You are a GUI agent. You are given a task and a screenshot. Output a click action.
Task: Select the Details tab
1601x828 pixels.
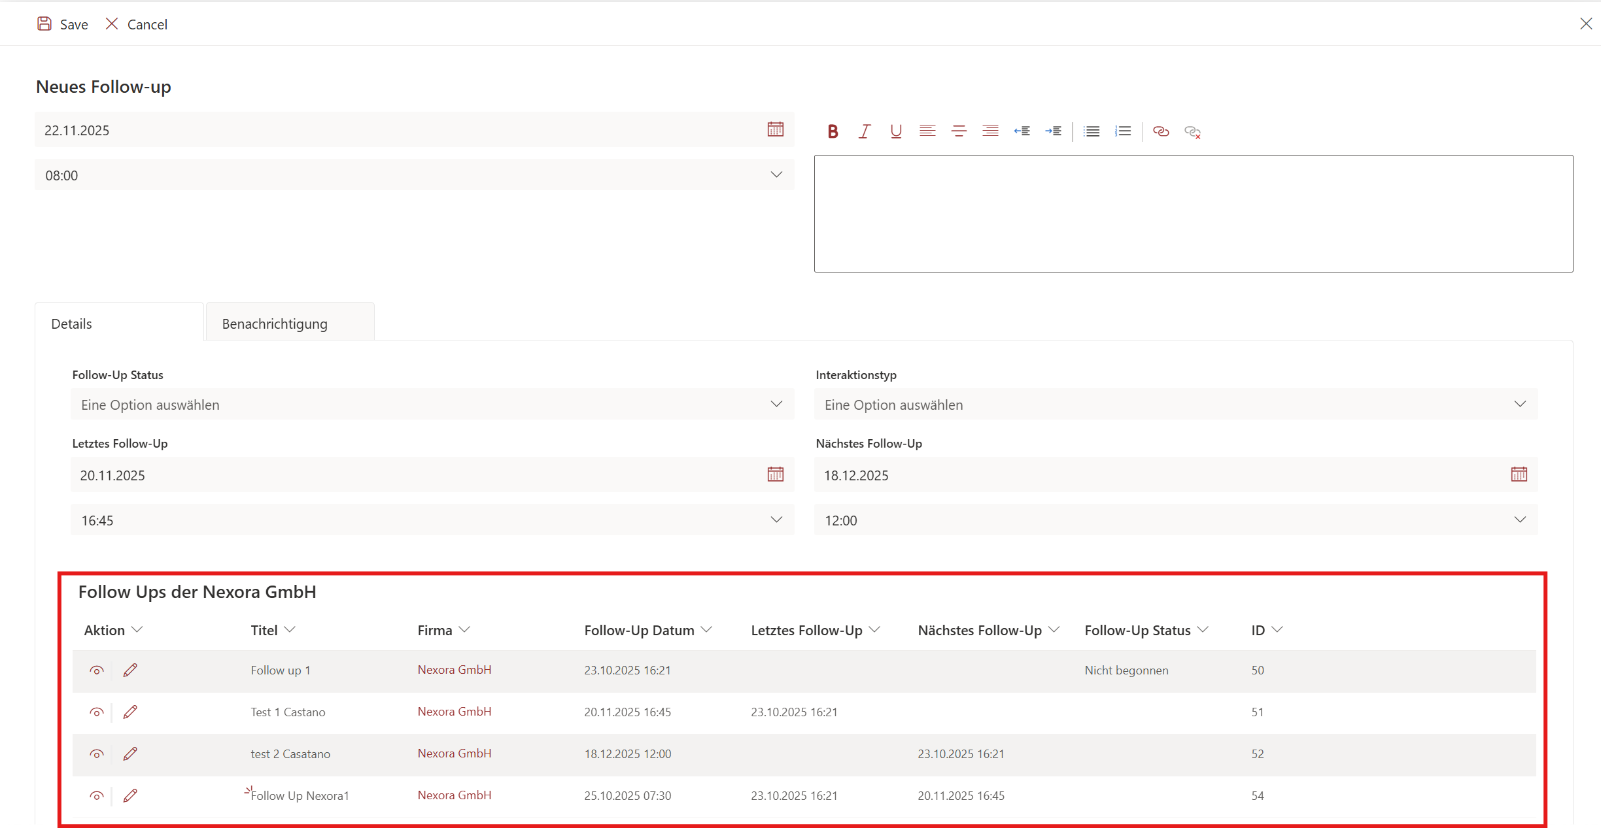click(72, 323)
